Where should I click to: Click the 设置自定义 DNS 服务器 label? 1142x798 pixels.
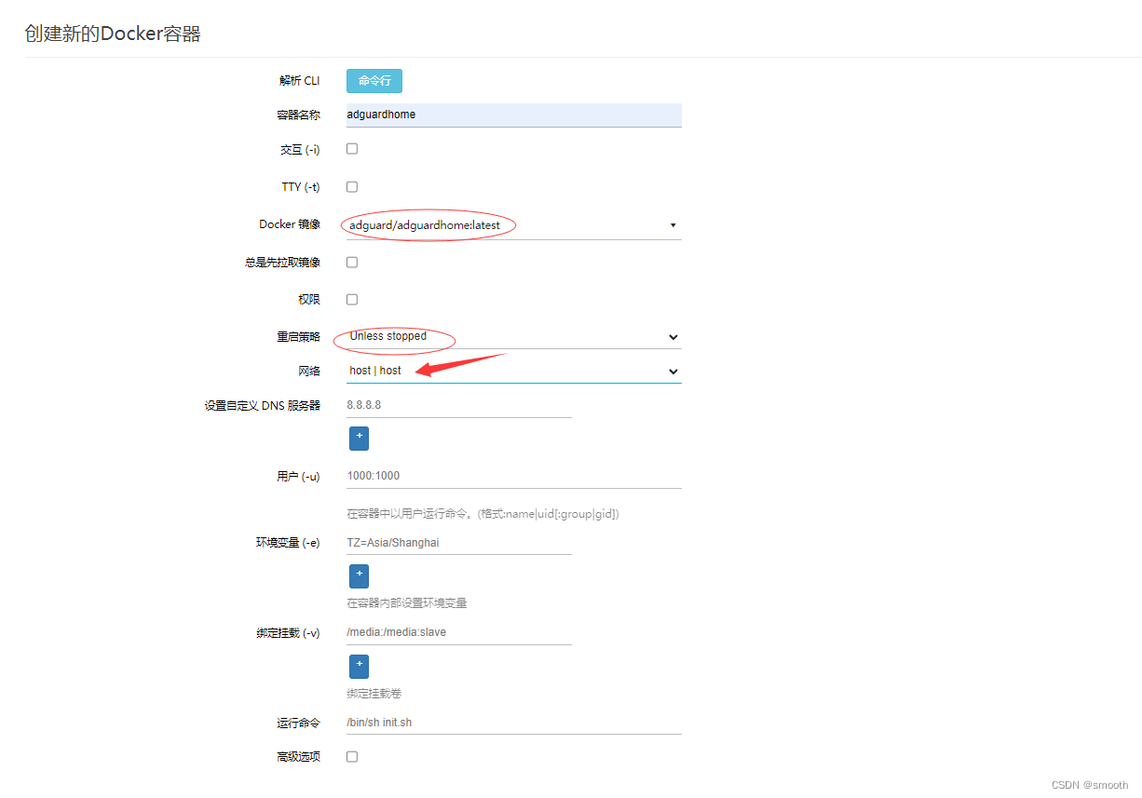[262, 406]
